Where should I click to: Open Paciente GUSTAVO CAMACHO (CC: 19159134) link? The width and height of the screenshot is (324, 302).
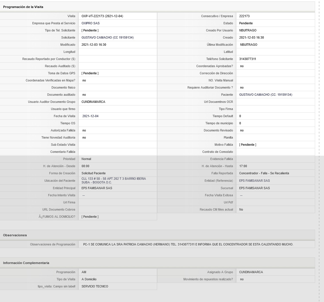(266, 95)
